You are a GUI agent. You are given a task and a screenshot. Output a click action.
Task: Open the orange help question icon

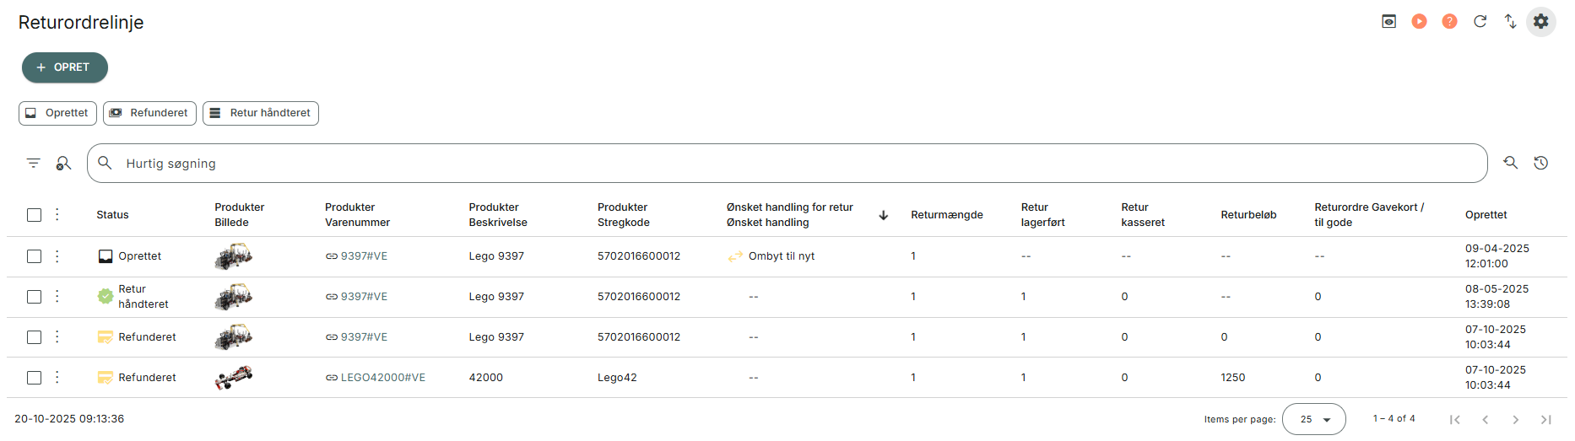[x=1449, y=22]
